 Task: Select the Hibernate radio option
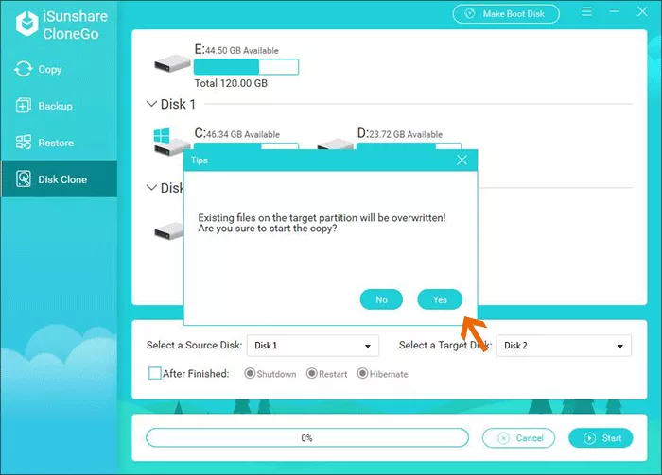coord(362,373)
